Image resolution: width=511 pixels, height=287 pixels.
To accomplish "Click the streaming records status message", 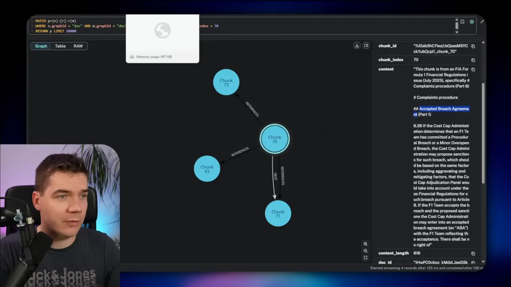I will (x=426, y=268).
